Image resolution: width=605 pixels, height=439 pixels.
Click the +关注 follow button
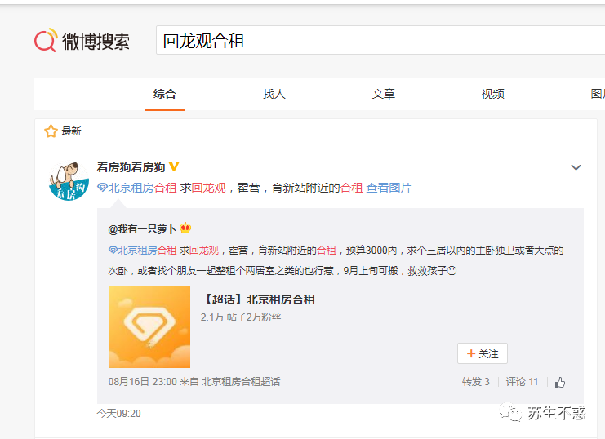click(x=483, y=353)
